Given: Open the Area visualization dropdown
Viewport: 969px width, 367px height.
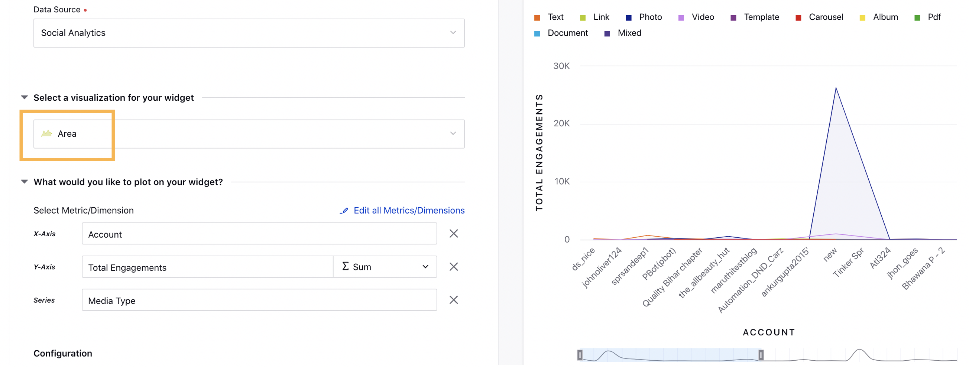Looking at the screenshot, I should [249, 134].
